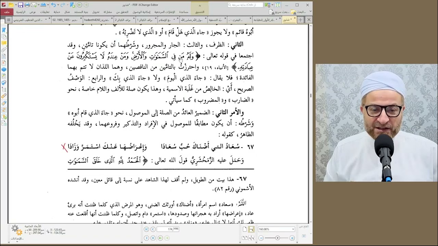Expand the redo history dropdown arrow
The height and width of the screenshot is (246, 438).
(67, 5)
